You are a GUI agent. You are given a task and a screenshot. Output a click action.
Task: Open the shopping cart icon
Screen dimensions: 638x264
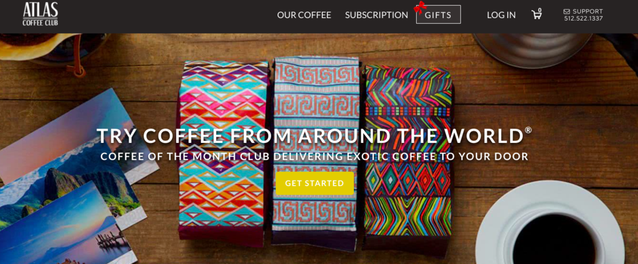click(536, 15)
